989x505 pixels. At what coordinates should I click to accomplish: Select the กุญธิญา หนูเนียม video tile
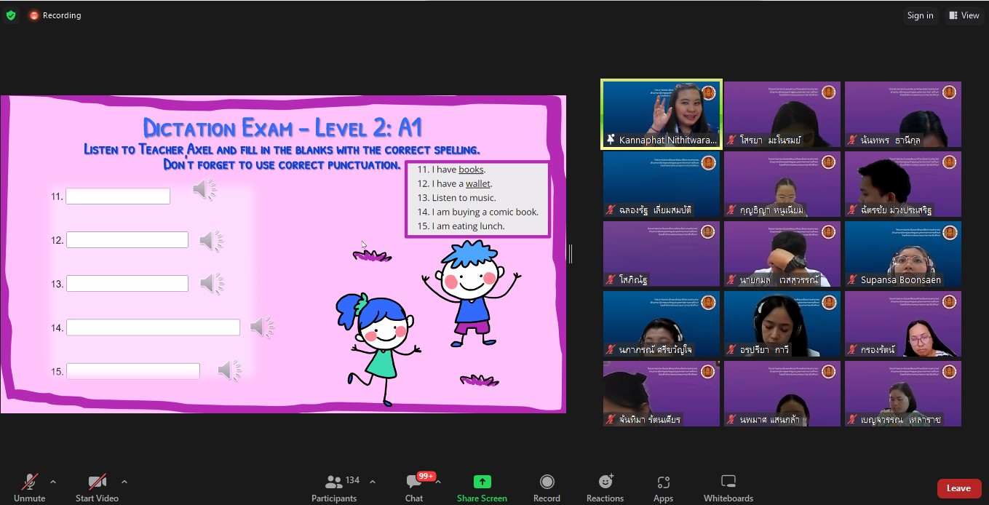tap(782, 184)
